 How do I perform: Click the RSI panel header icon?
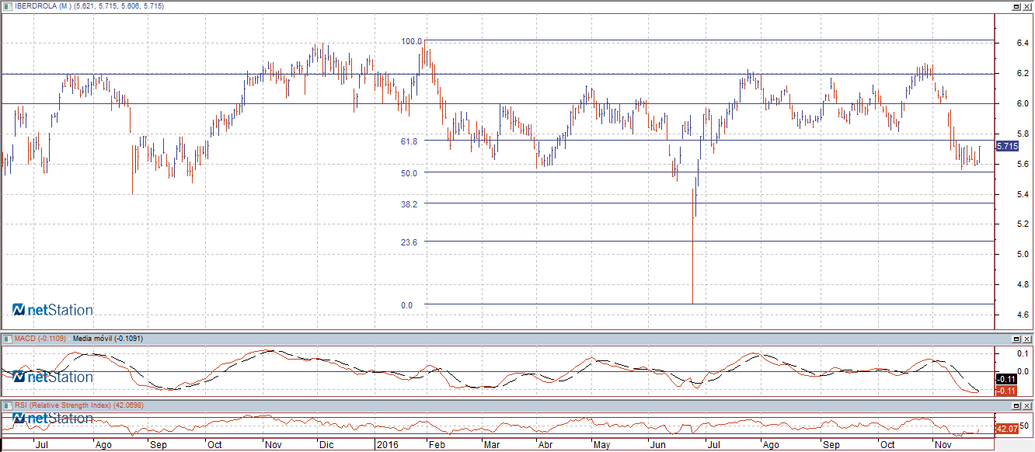click(x=7, y=405)
